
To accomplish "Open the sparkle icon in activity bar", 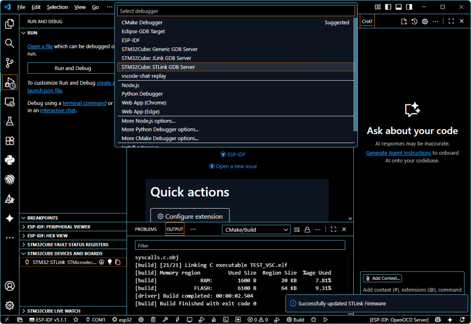I will pos(10,218).
